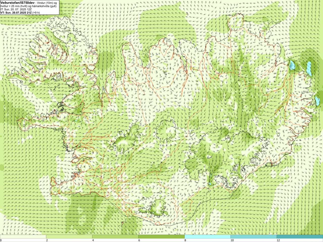Click the '2' label on color scale
The image size is (323, 242).
[47, 240]
